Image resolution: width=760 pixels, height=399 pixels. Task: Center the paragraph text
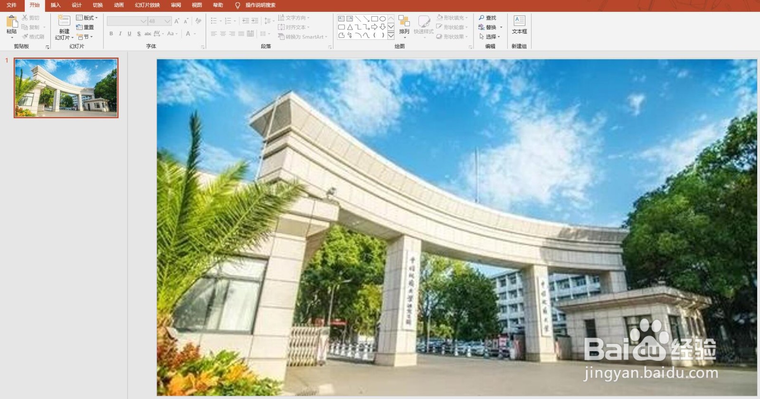click(x=223, y=34)
